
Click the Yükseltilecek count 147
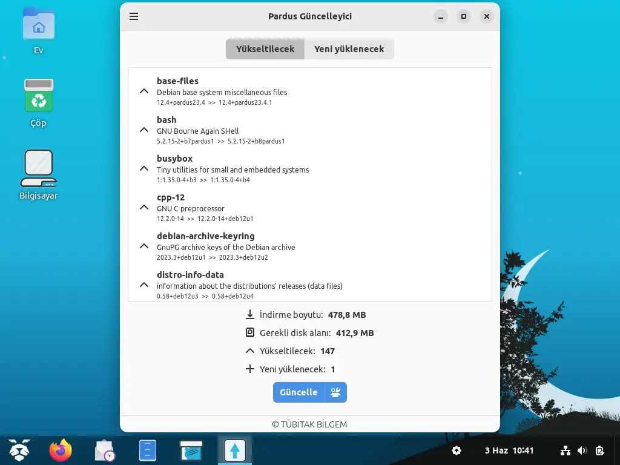click(328, 352)
